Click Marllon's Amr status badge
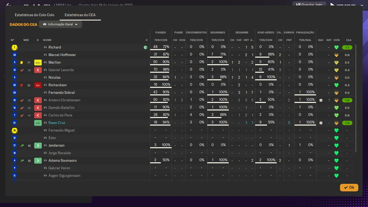 (x=38, y=63)
